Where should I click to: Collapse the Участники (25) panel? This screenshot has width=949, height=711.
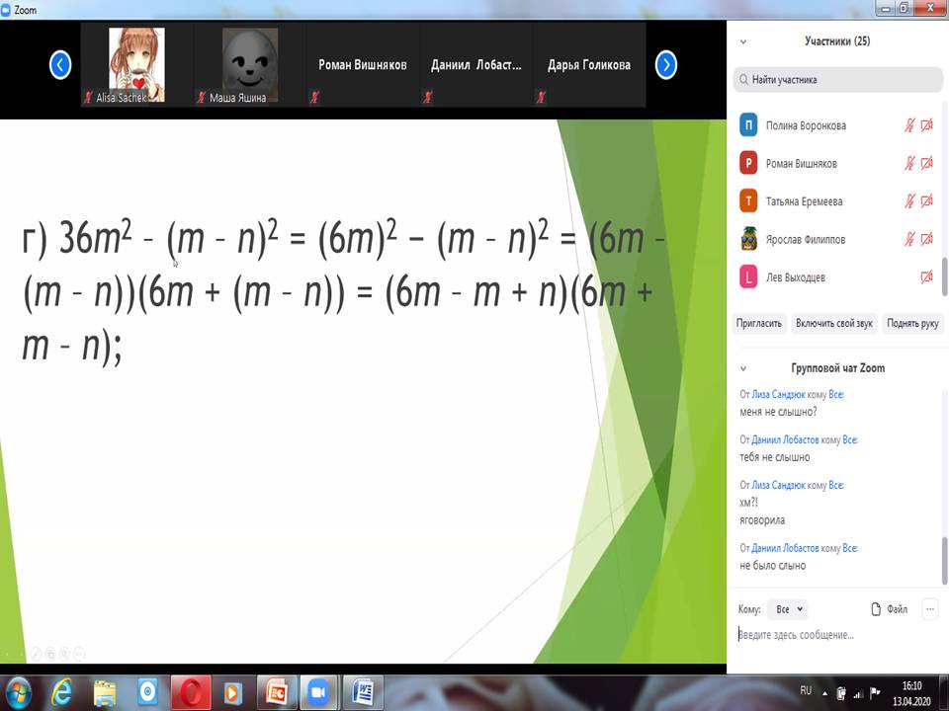coord(743,41)
